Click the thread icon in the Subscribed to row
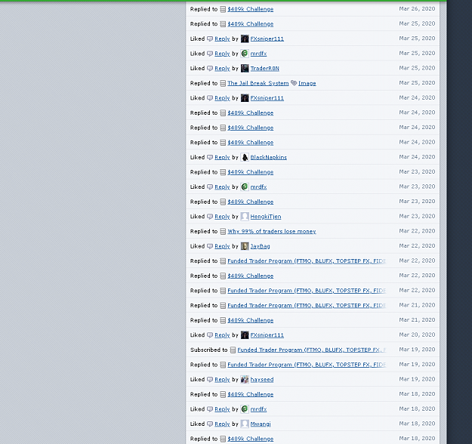Viewport: 472px width, 444px height. point(233,350)
